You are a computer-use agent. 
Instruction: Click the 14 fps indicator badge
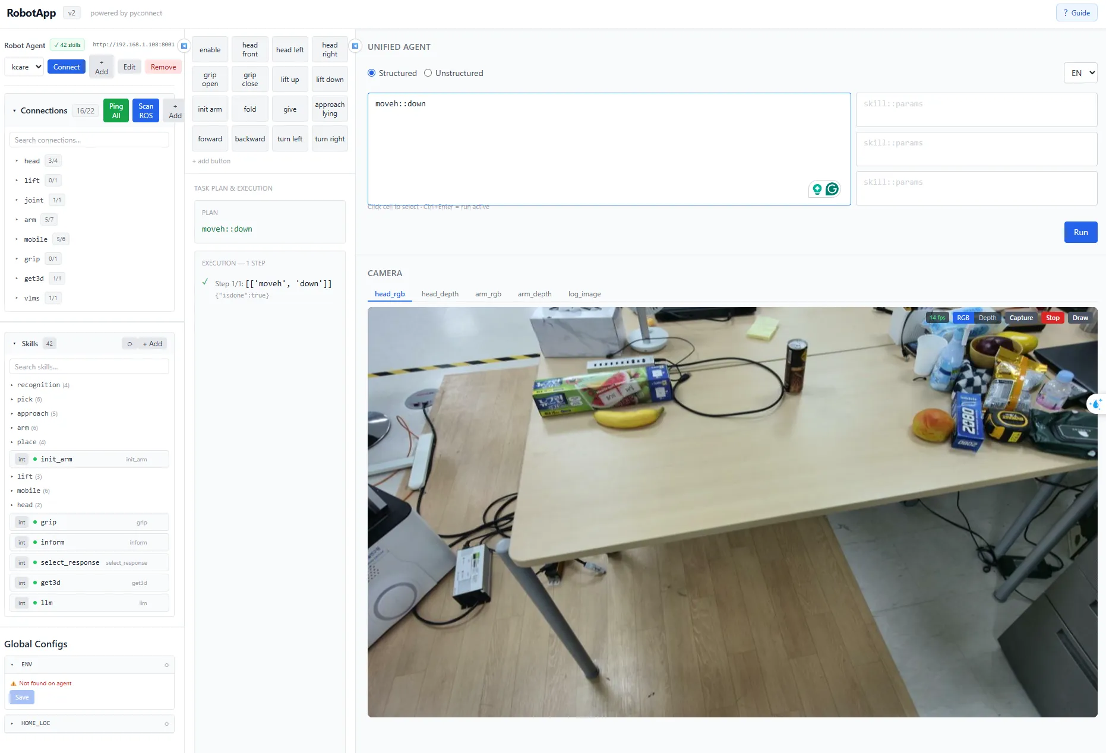[x=937, y=318]
